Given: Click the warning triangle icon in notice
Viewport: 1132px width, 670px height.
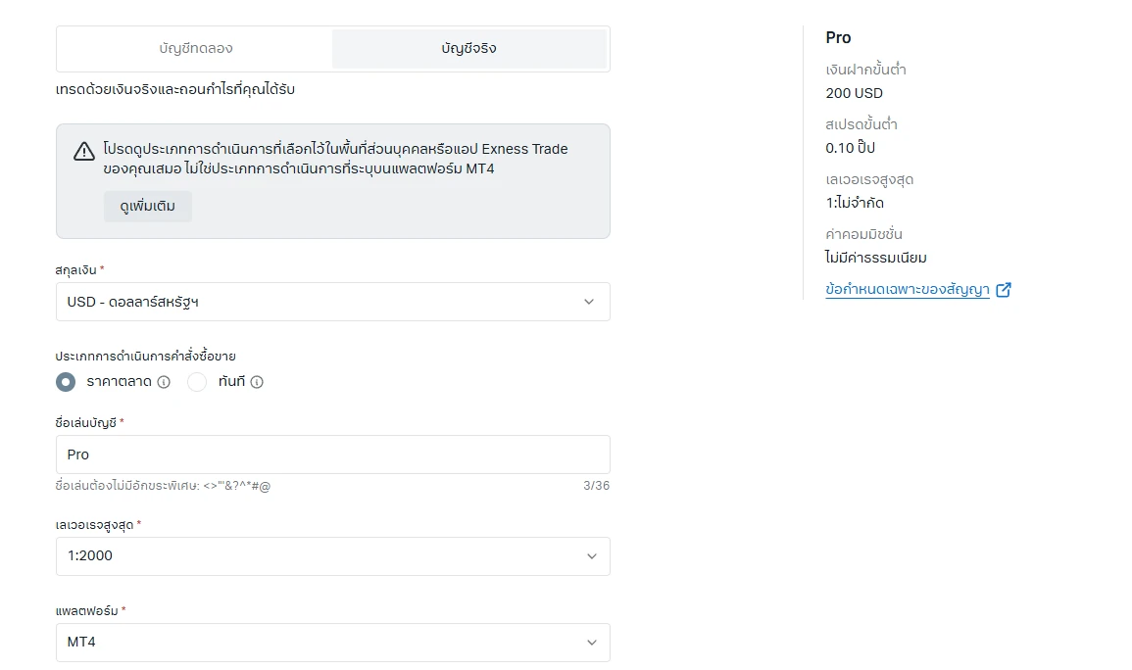Looking at the screenshot, I should point(83,152).
